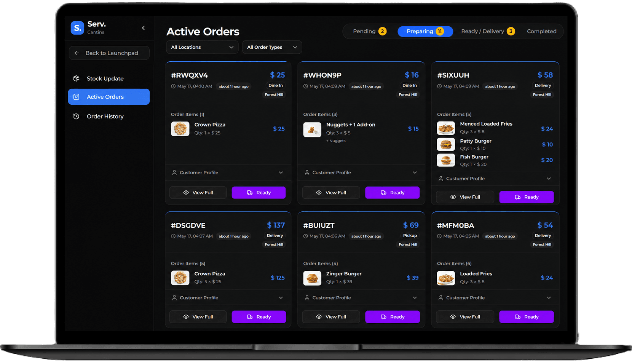Screen dimensions: 632x361
Task: Click the Active Orders clipboard icon
Action: pyautogui.click(x=76, y=97)
